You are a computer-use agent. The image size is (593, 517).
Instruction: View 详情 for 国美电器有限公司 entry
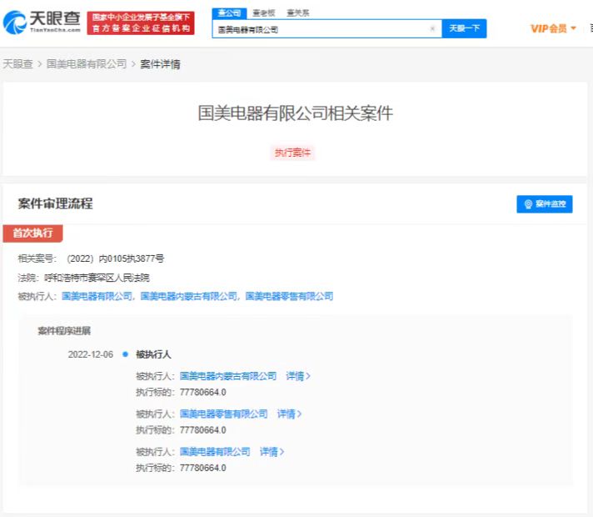(272, 452)
